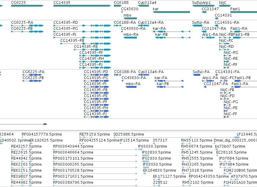Select transcript CG14391-RA

[227, 23]
